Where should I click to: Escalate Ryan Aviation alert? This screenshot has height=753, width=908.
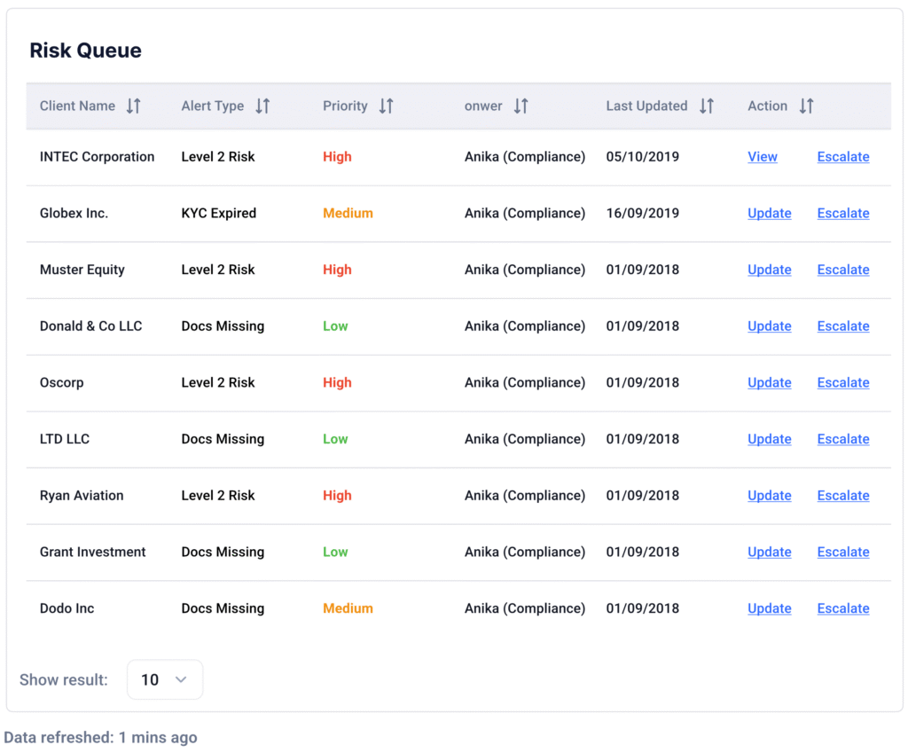[x=842, y=496]
